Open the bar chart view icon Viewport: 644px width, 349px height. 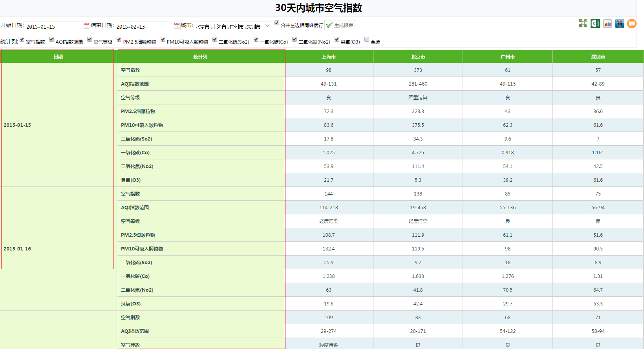[607, 24]
